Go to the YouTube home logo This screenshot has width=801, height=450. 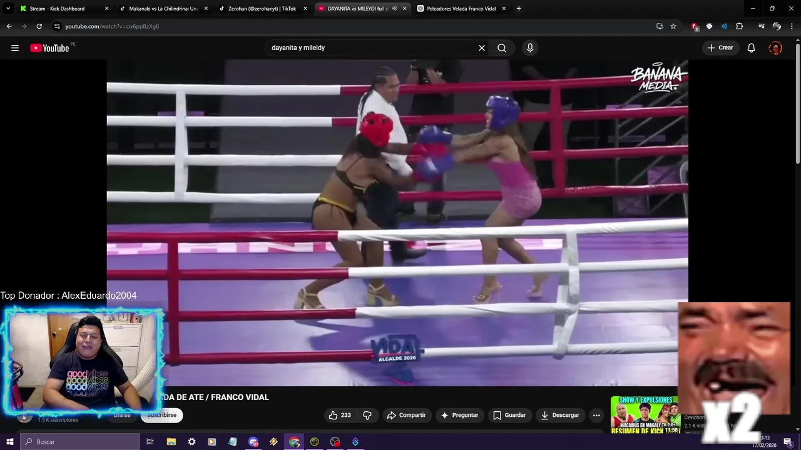[x=49, y=48]
